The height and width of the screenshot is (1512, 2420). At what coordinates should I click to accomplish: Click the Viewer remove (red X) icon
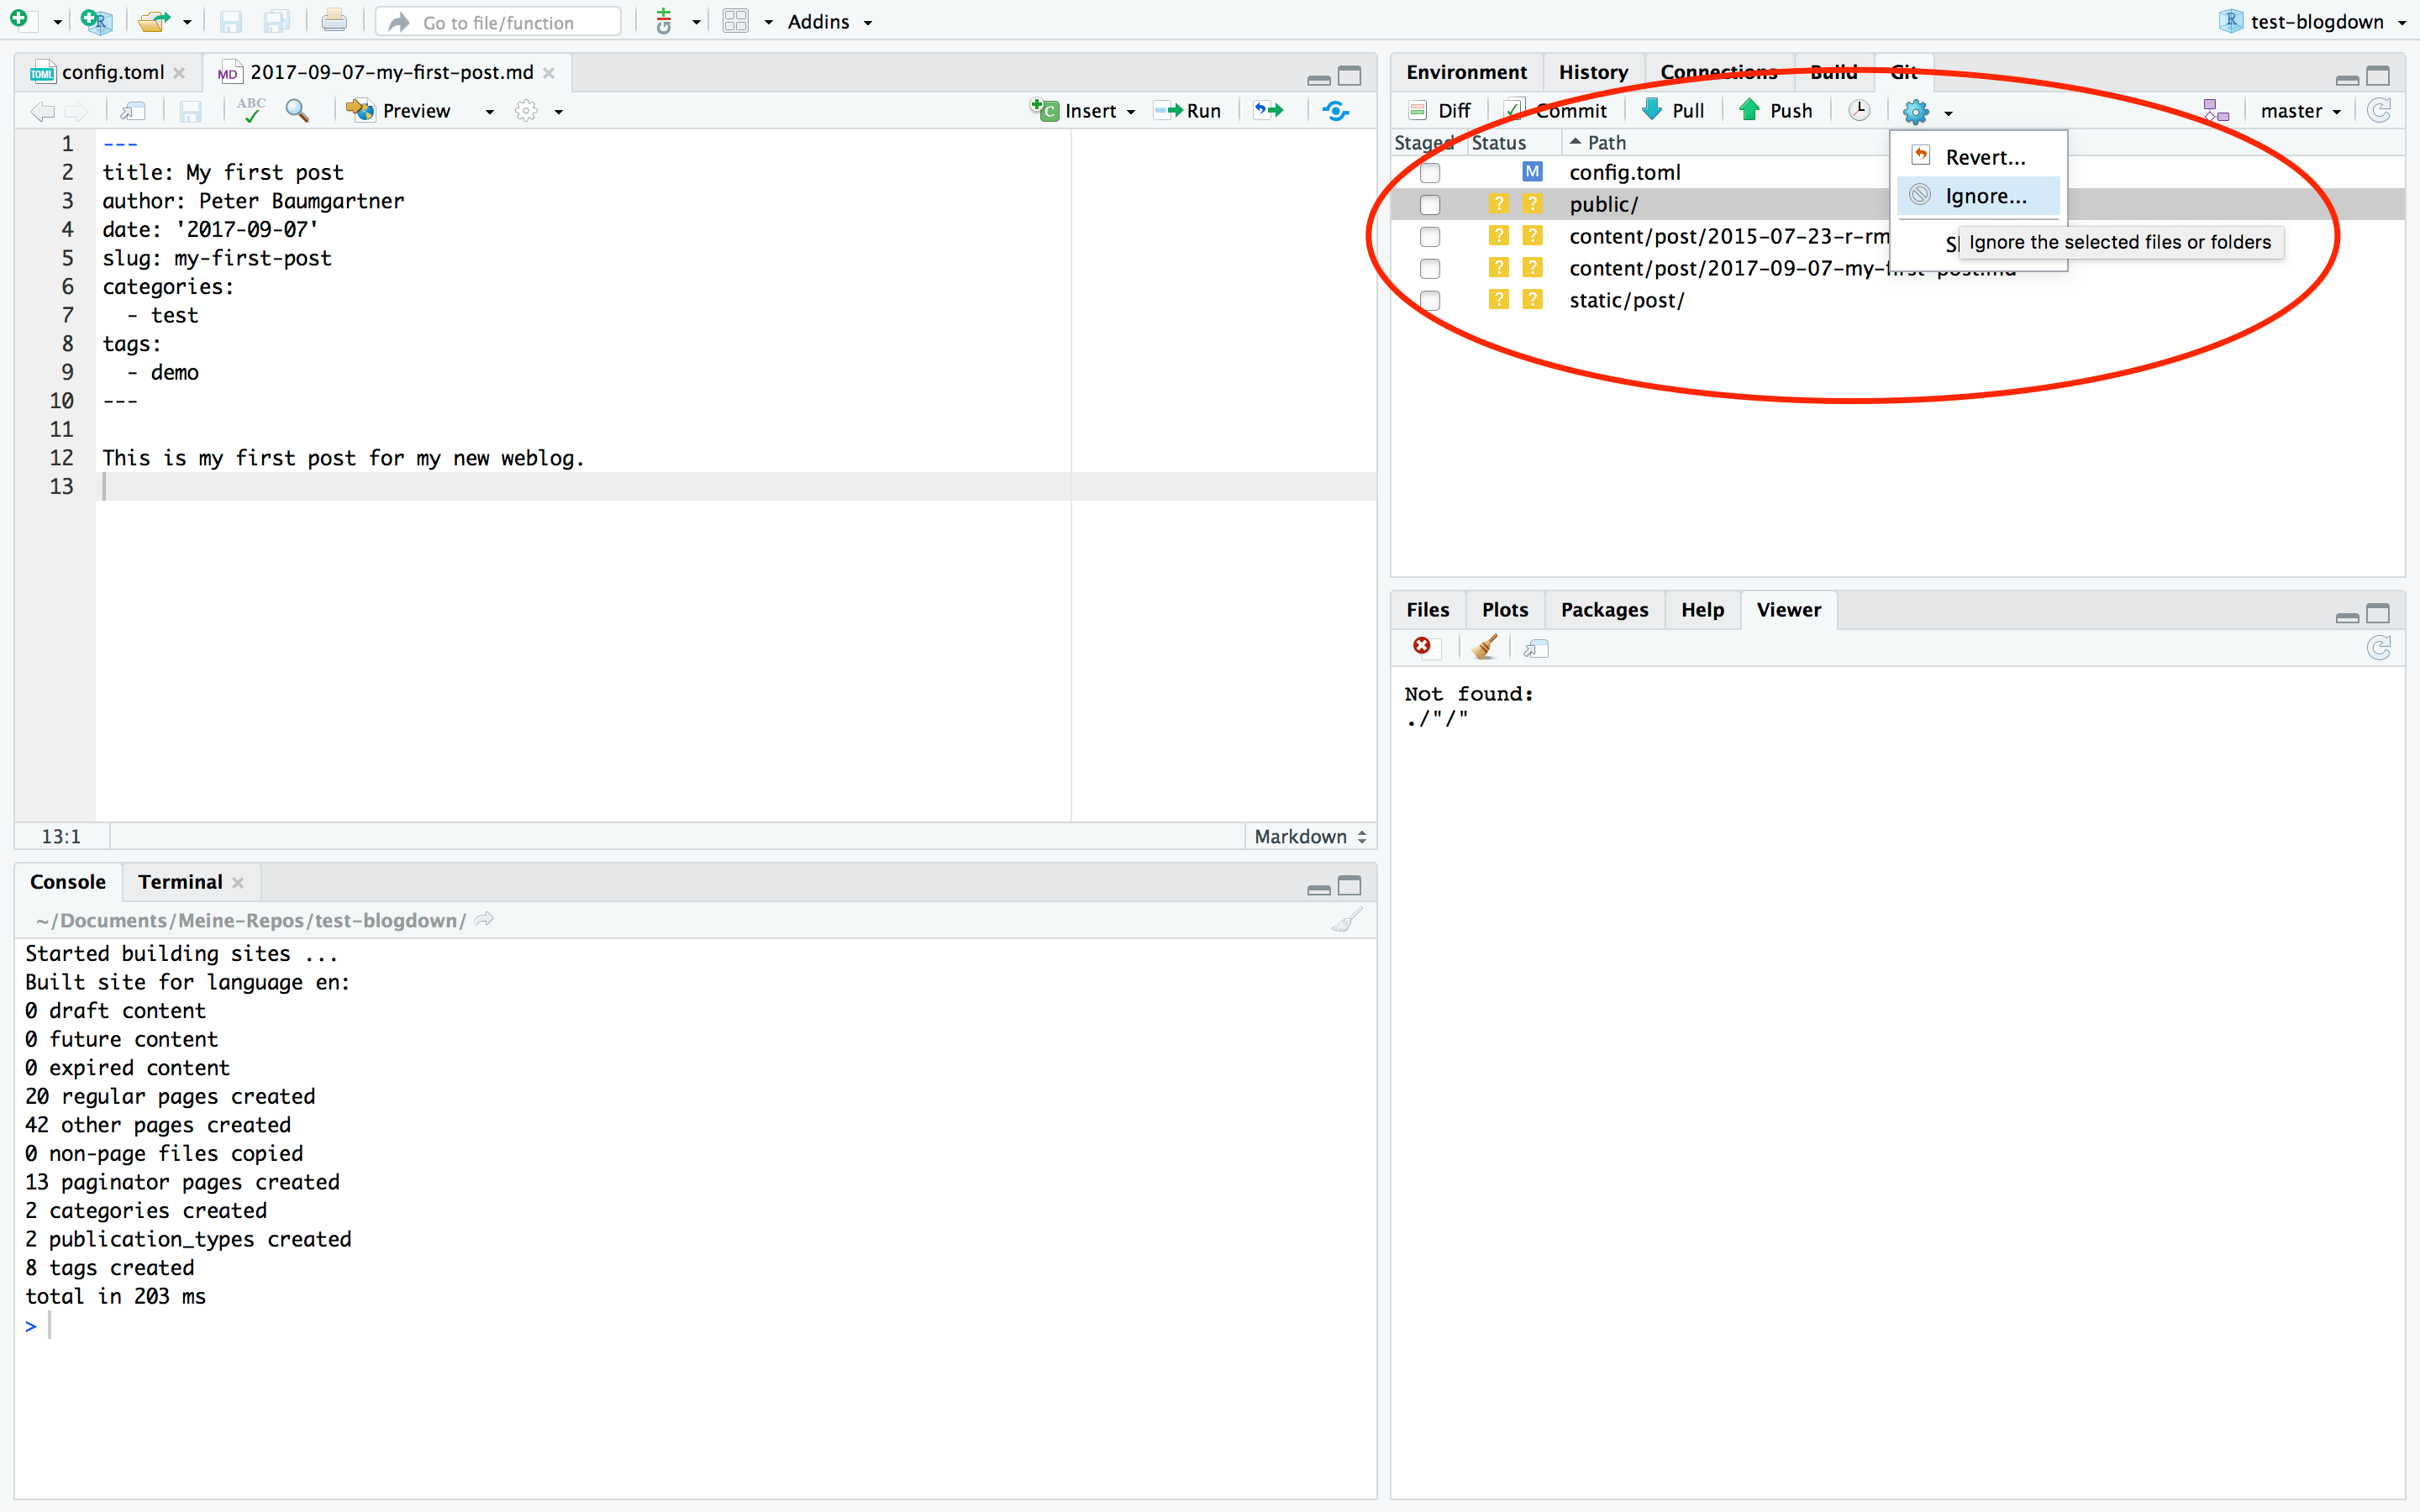(x=1422, y=647)
